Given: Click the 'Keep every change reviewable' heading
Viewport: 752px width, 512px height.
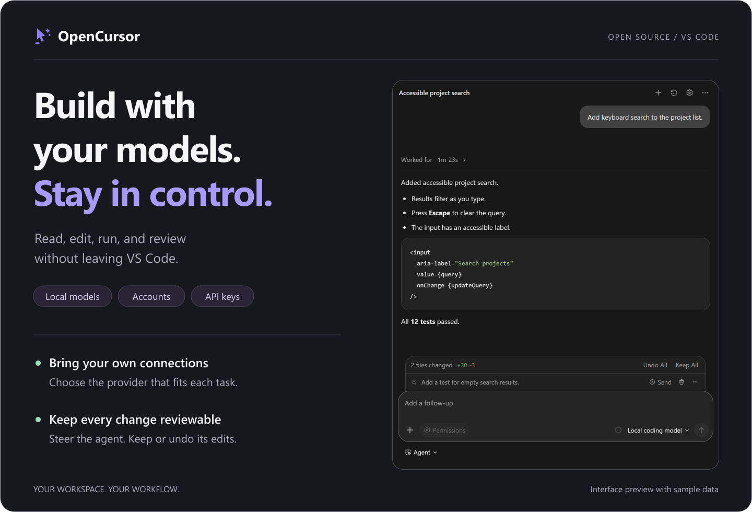Looking at the screenshot, I should click(135, 420).
